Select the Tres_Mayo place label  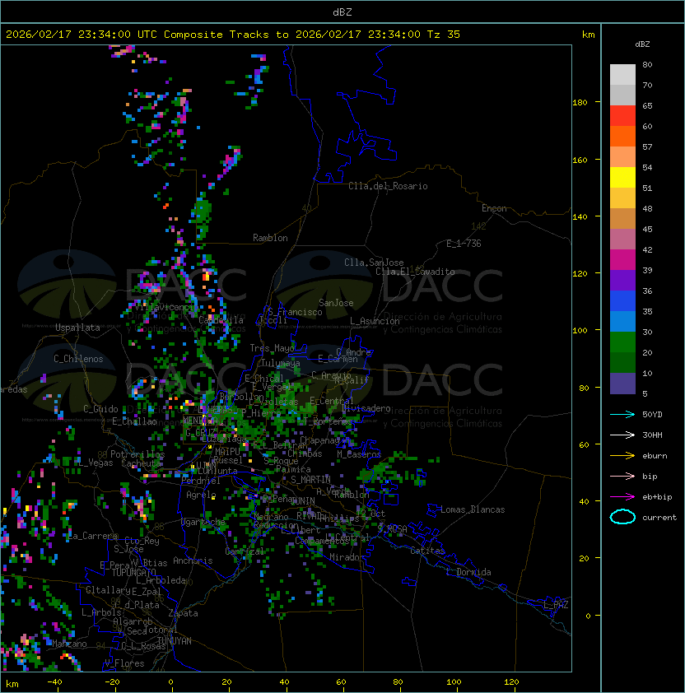pyautogui.click(x=272, y=348)
